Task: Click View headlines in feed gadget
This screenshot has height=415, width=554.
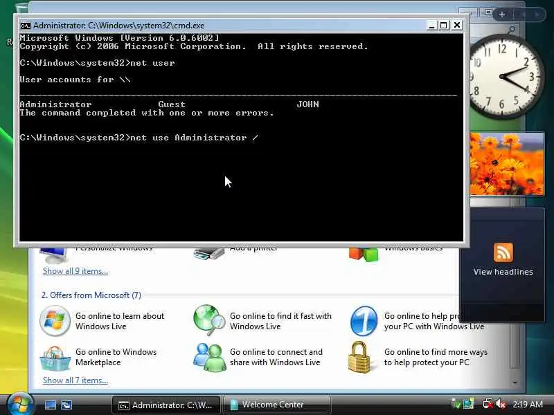Action: [503, 272]
